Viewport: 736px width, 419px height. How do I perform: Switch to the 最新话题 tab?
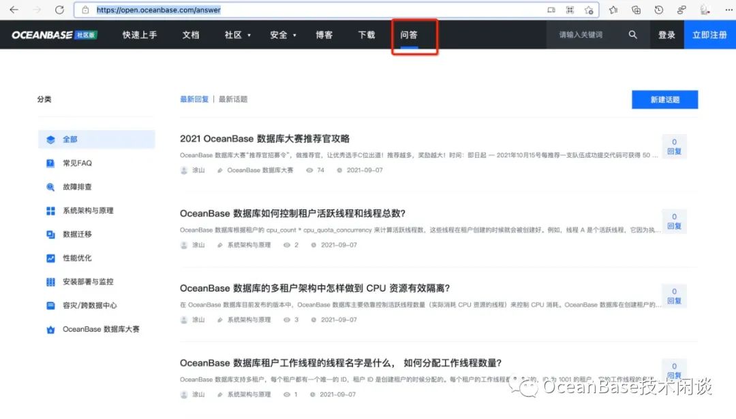pyautogui.click(x=233, y=99)
